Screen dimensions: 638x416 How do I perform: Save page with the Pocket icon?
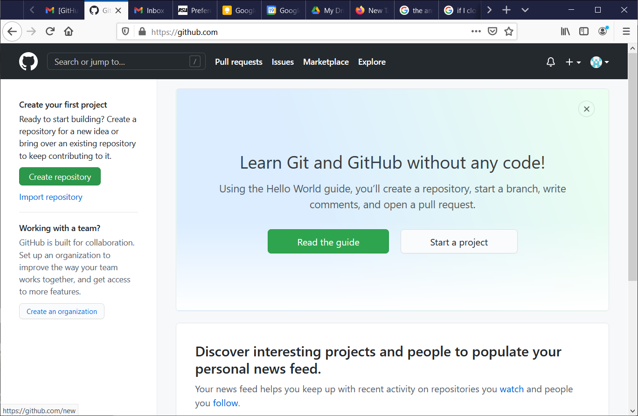[492, 32]
